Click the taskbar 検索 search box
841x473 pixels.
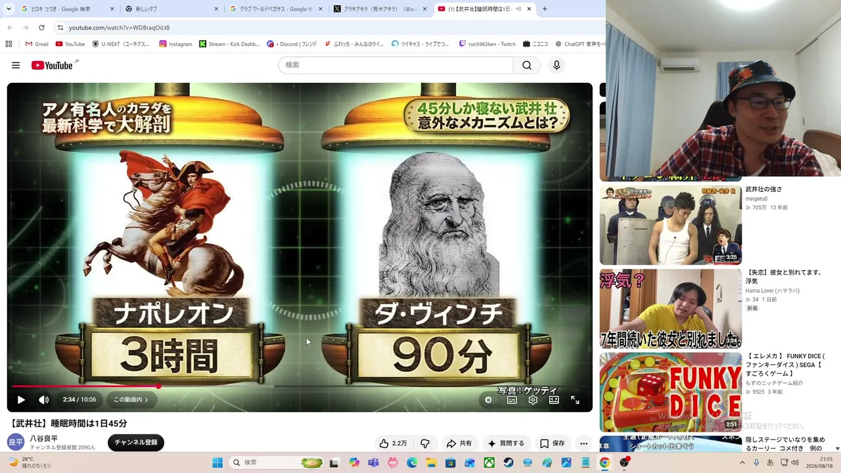pyautogui.click(x=277, y=462)
